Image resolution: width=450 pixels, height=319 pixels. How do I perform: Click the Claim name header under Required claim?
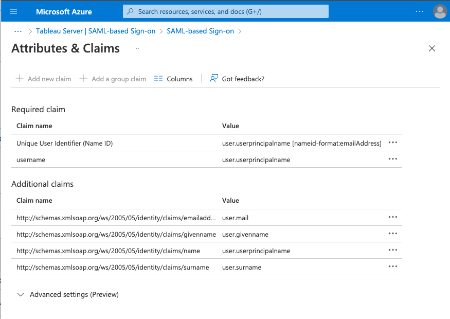coord(34,126)
